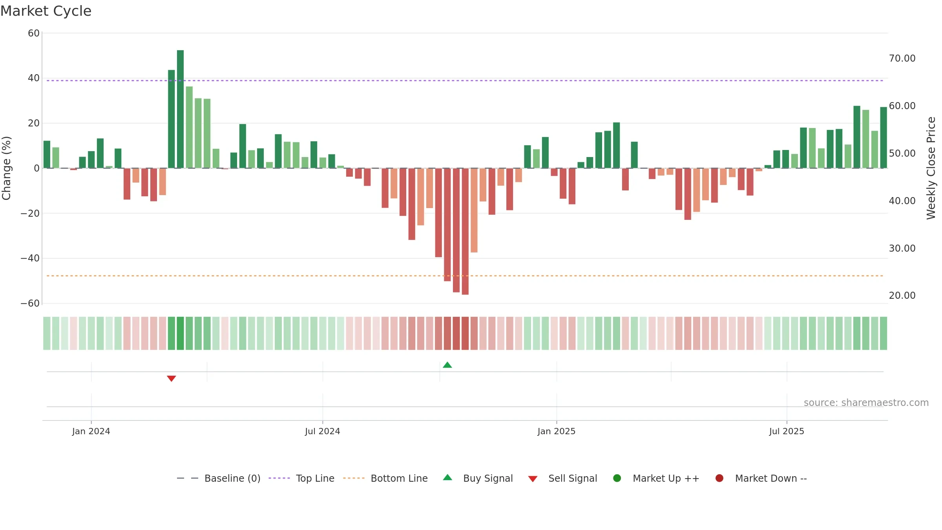Toggle Market Up ++ legend entry
The height and width of the screenshot is (530, 942).
click(x=656, y=478)
